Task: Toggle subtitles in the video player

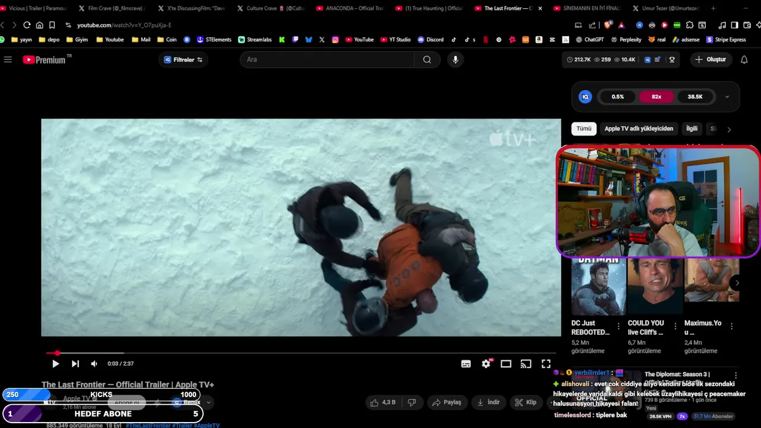Action: pos(466,364)
